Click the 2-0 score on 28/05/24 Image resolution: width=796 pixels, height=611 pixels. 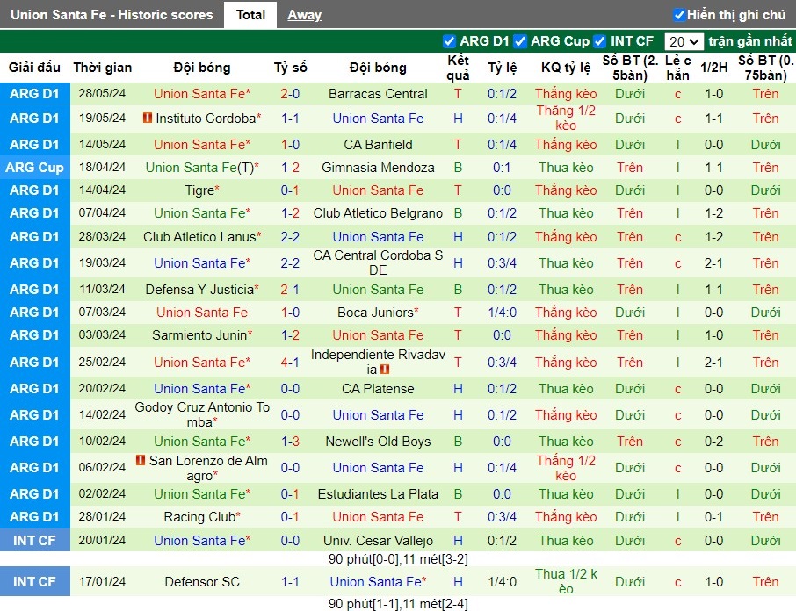click(x=291, y=94)
